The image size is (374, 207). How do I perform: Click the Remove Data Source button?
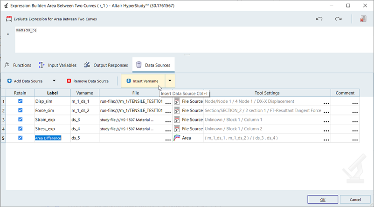(88, 81)
